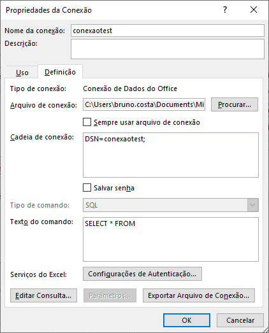269x333 pixels.
Task: Click Exportar Arquivo de Conexão... button
Action: [199, 295]
